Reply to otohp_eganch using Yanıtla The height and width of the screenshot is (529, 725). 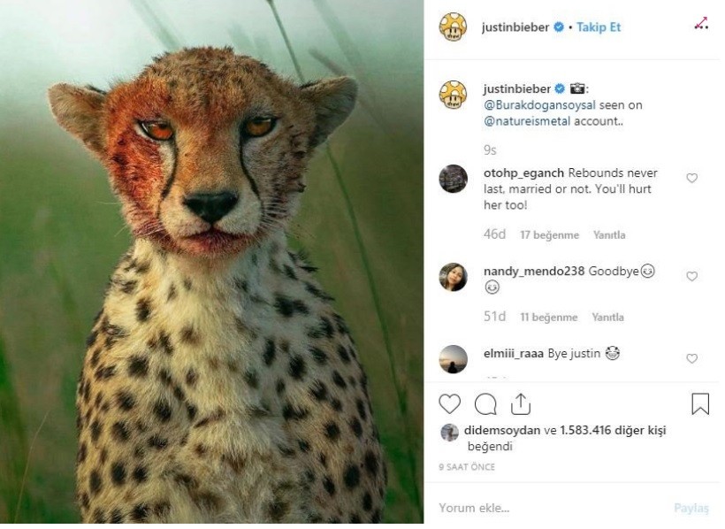[609, 234]
